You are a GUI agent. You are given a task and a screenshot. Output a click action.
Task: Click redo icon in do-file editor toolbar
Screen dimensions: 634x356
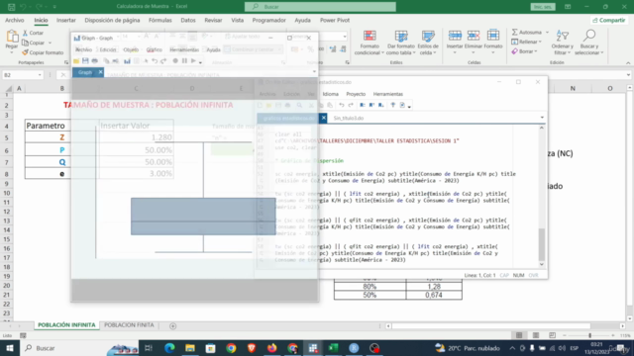351,105
